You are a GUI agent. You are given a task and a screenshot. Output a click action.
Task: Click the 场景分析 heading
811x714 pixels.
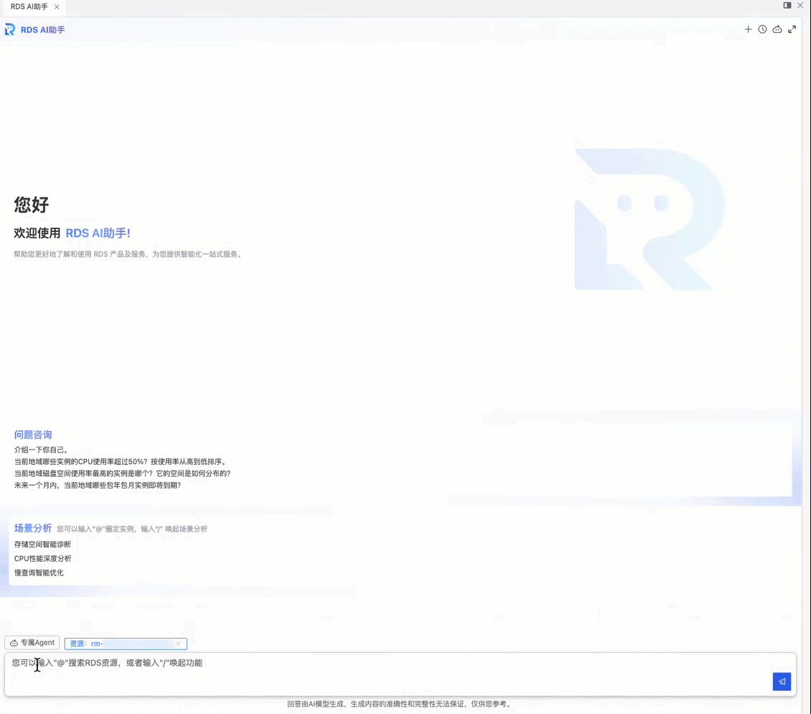tap(33, 528)
